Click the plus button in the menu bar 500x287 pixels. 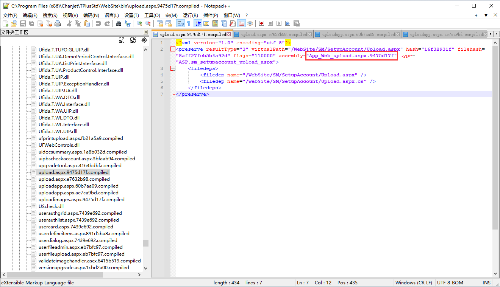(x=476, y=15)
